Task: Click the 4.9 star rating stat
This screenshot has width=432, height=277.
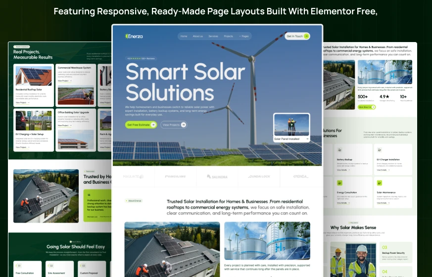Action: click(387, 98)
